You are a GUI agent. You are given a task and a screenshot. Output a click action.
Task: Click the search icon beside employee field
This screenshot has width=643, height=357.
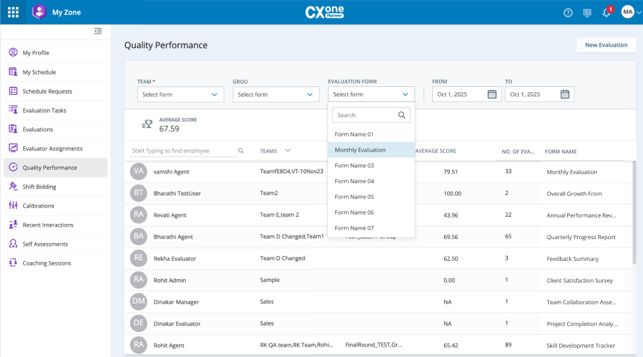[241, 151]
